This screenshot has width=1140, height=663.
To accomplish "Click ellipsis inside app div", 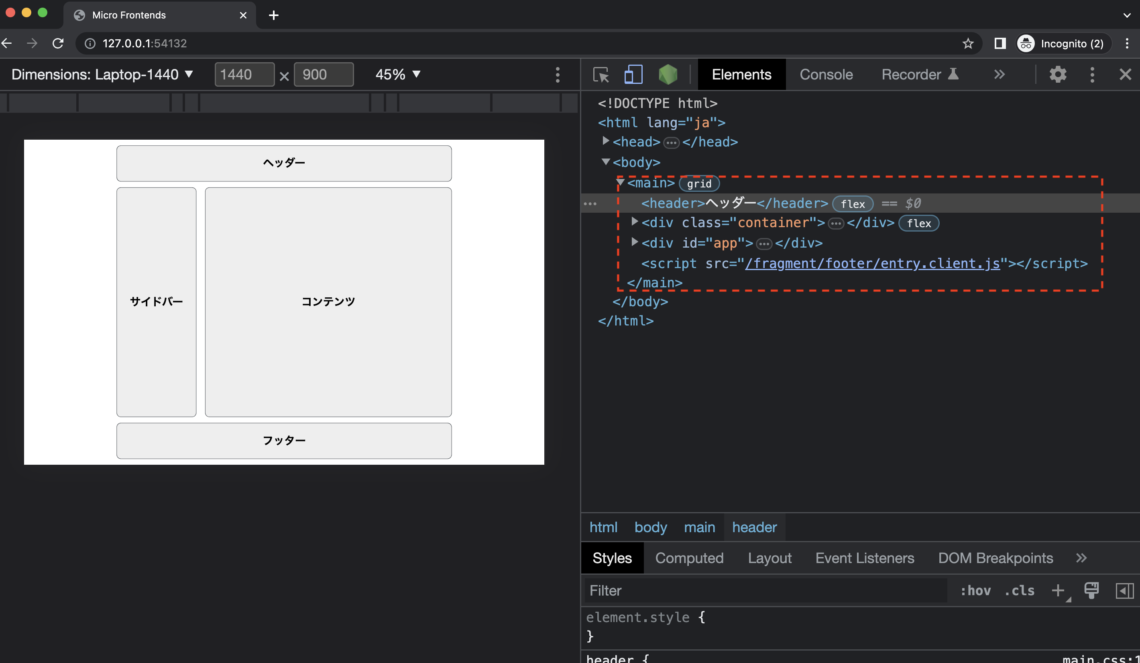I will click(x=764, y=244).
